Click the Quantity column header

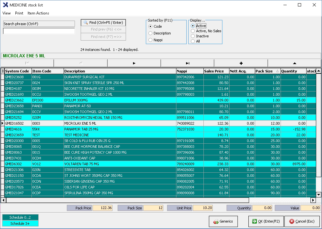[x=292, y=71]
